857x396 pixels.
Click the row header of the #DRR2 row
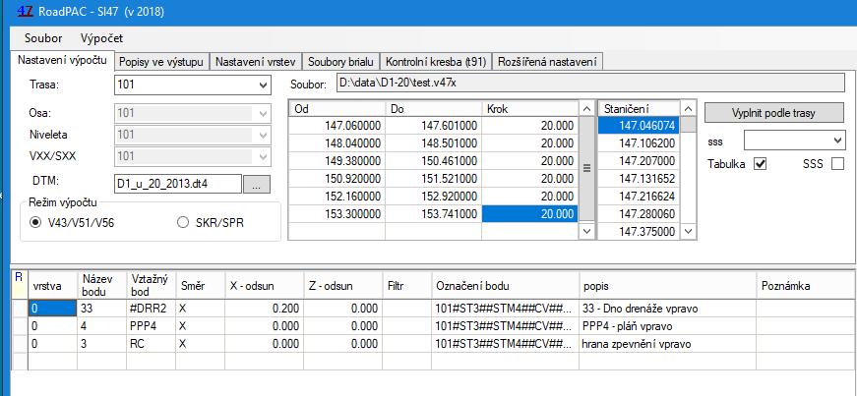(x=20, y=309)
